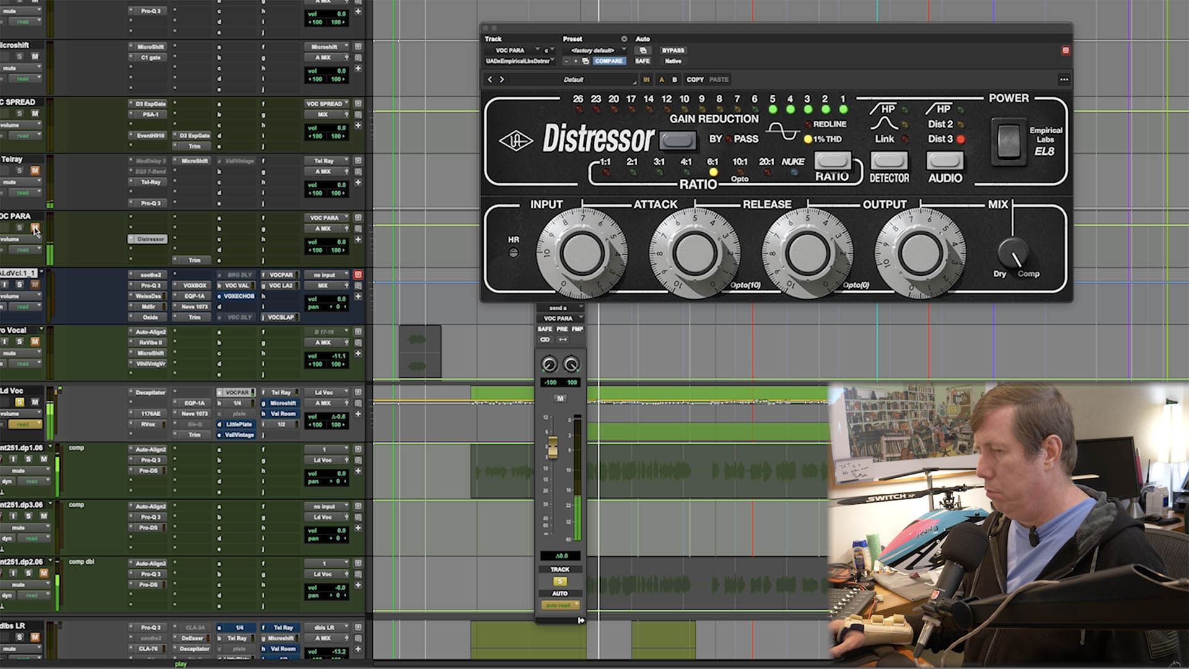Click the right send pan knob
1189x669 pixels.
click(571, 364)
